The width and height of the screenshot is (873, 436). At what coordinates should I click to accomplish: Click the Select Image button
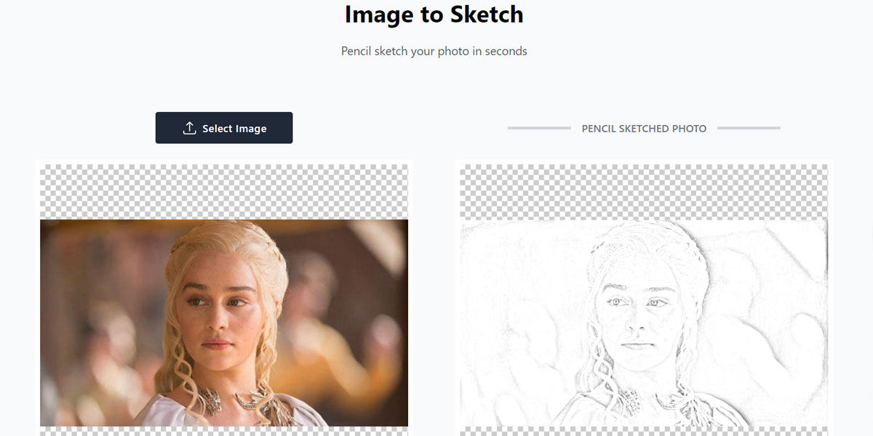click(224, 128)
